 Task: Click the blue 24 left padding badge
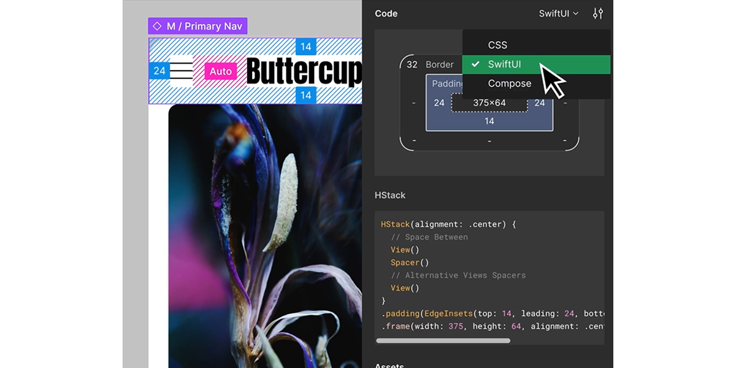159,71
